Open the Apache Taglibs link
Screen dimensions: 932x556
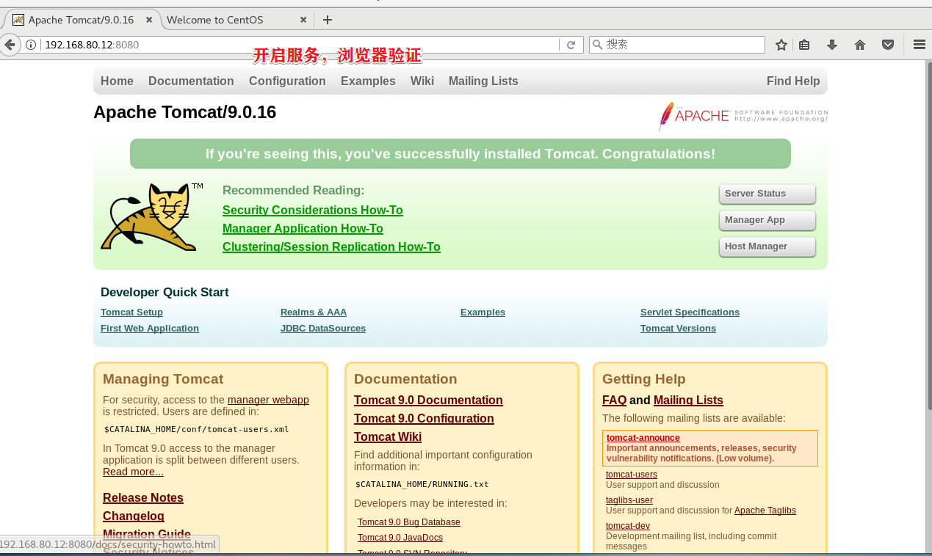[765, 511]
